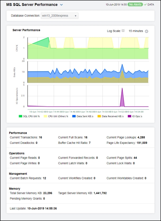Click the IO Ops/s legend icon

pyautogui.click(x=130, y=116)
